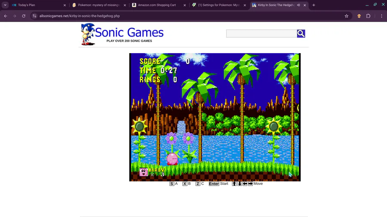387x217 pixels.
Task: Click the down arrow move key icon
Action: click(x=240, y=184)
